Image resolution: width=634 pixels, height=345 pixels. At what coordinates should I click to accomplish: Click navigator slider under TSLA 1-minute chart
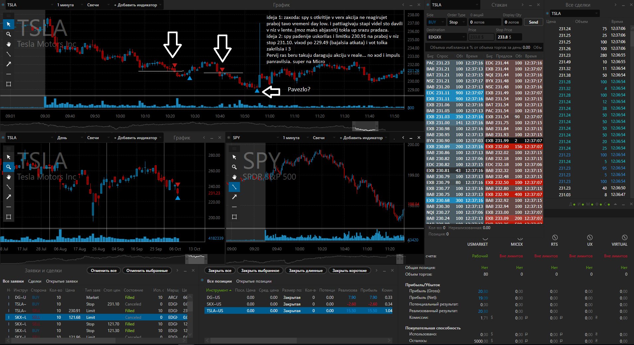click(365, 127)
